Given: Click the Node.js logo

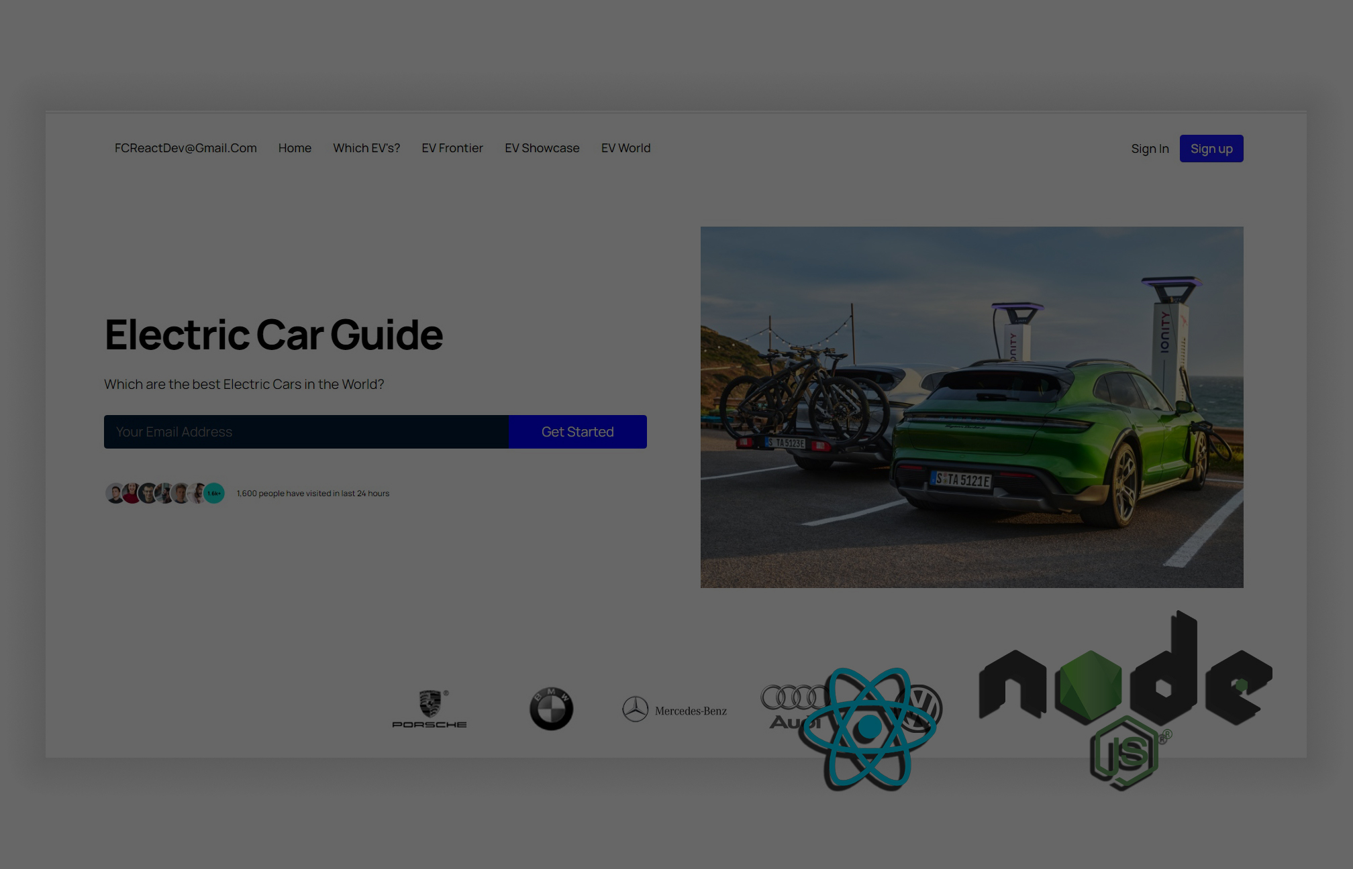Looking at the screenshot, I should pyautogui.click(x=1125, y=701).
